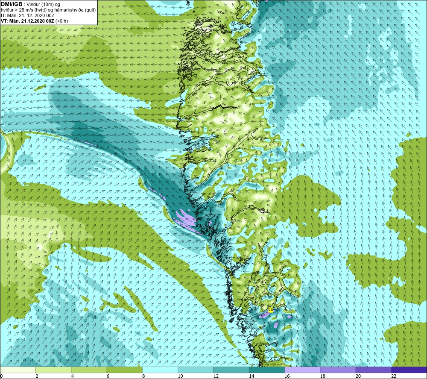Screen dimensions: 427x379
Task: Click the hviður > 25 m/s description line
Action: pyautogui.click(x=48, y=10)
